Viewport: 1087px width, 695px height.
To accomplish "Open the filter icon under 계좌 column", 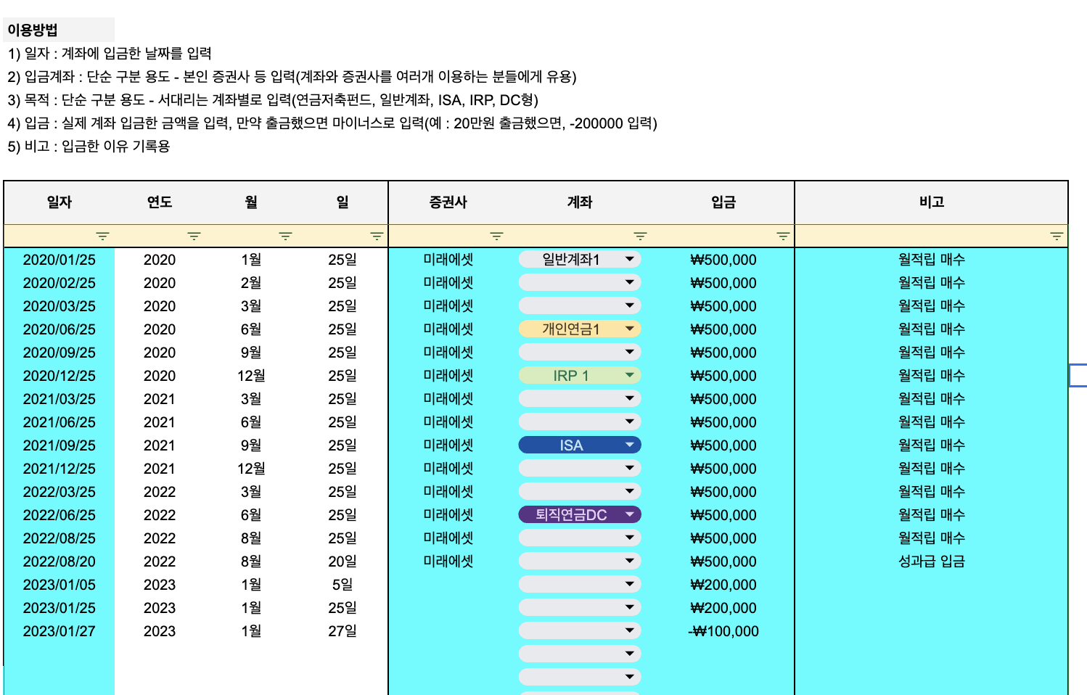I will pos(640,237).
